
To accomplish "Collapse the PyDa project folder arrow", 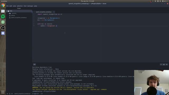I will tap(7, 11).
